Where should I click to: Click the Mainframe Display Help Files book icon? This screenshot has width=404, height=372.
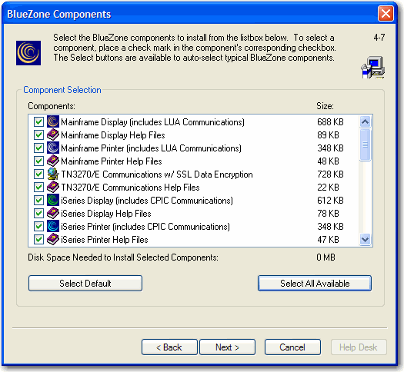(53, 135)
